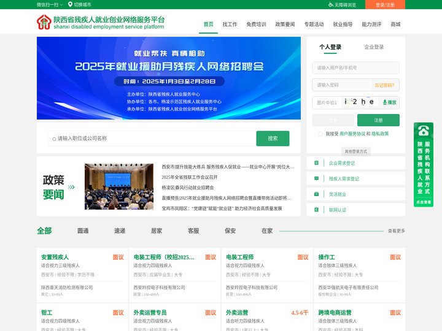Open the 首页 navigation tab

208,25
